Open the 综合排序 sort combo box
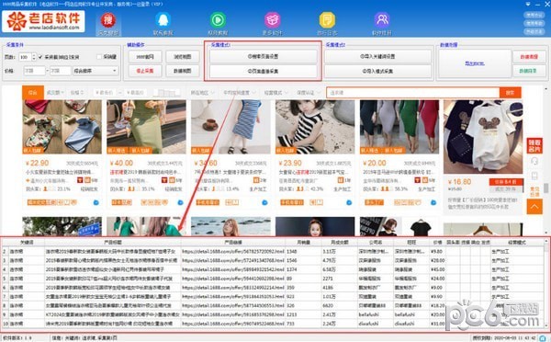 pyautogui.click(x=96, y=71)
